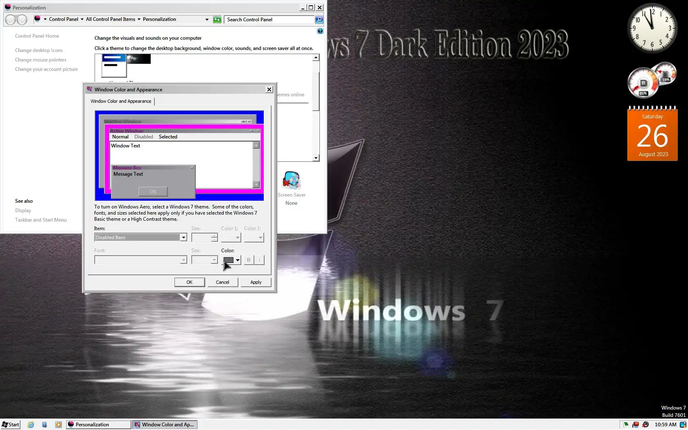Select the Window Color and Appearance tab
This screenshot has width=688, height=430.
coord(121,101)
